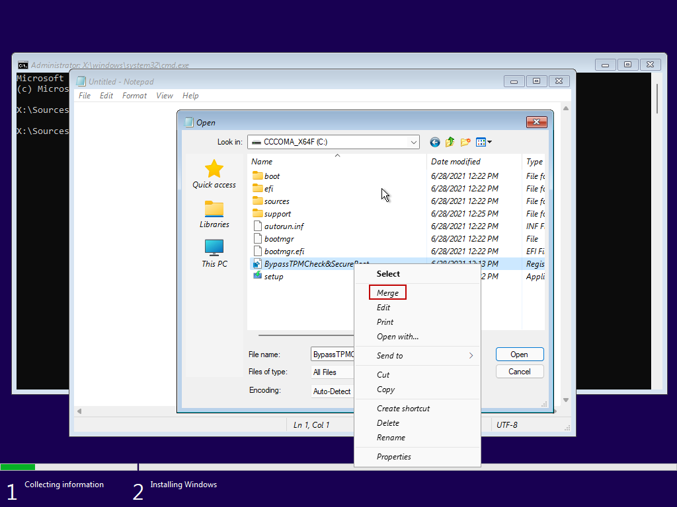Choose Edit from the context menu
The height and width of the screenshot is (507, 677).
click(x=383, y=308)
